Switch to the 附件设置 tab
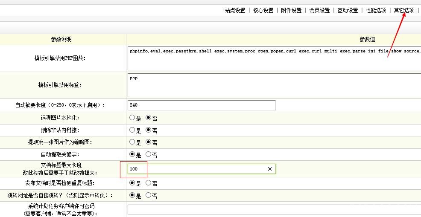Viewport: 421px width, 217px height. 291,11
